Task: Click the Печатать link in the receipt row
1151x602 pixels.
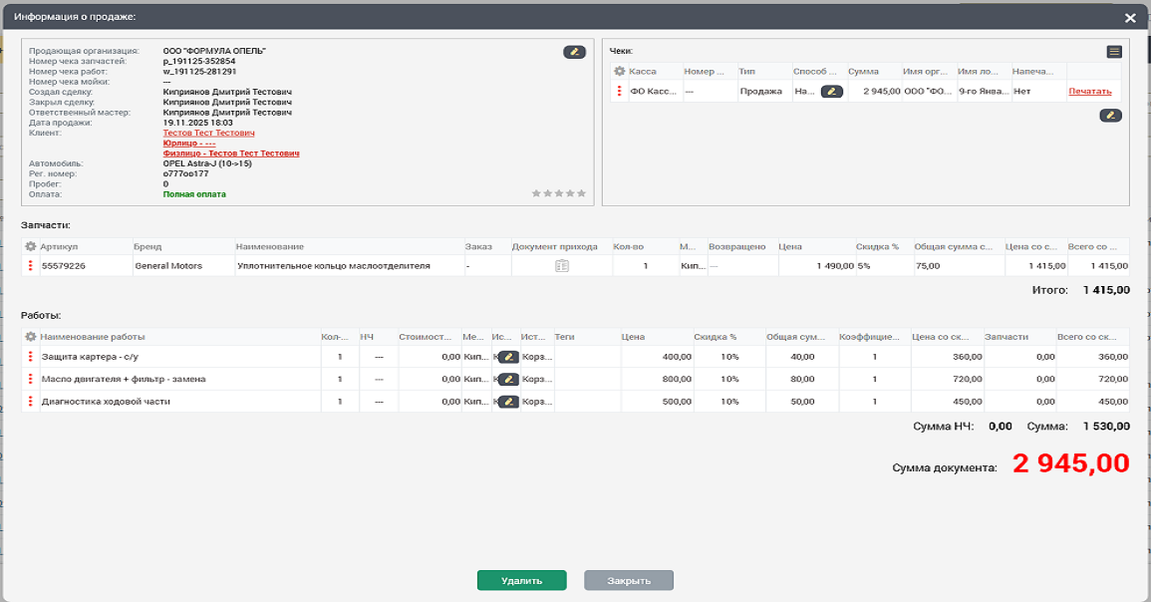Action: (1089, 92)
